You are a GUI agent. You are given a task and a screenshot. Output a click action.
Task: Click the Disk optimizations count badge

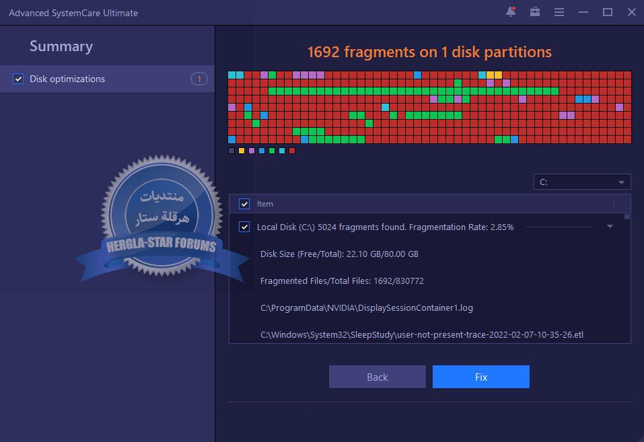pyautogui.click(x=199, y=79)
